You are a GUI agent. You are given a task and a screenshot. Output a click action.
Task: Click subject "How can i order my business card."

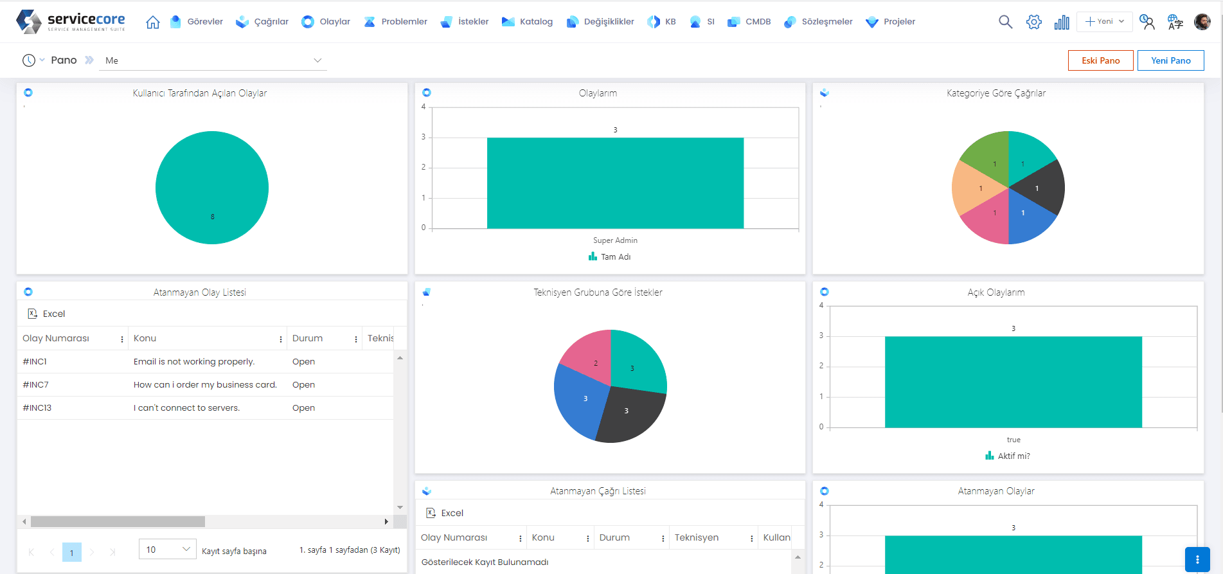point(205,385)
